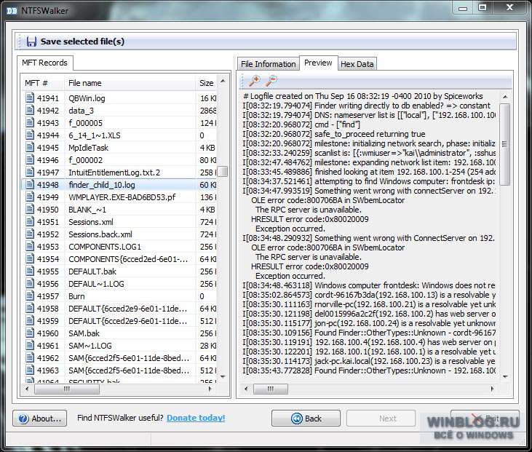532x452 pixels.
Task: Select the file WMPLAYER.EXE-BAD6BD53.pf
Action: [x=122, y=197]
